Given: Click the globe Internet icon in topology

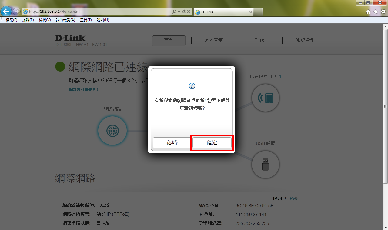Looking at the screenshot, I should pyautogui.click(x=112, y=131).
